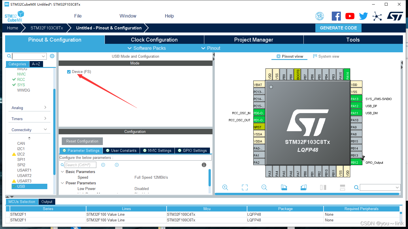Collapse the Connectivity category
Image resolution: width=408 pixels, height=229 pixels.
[x=29, y=130]
